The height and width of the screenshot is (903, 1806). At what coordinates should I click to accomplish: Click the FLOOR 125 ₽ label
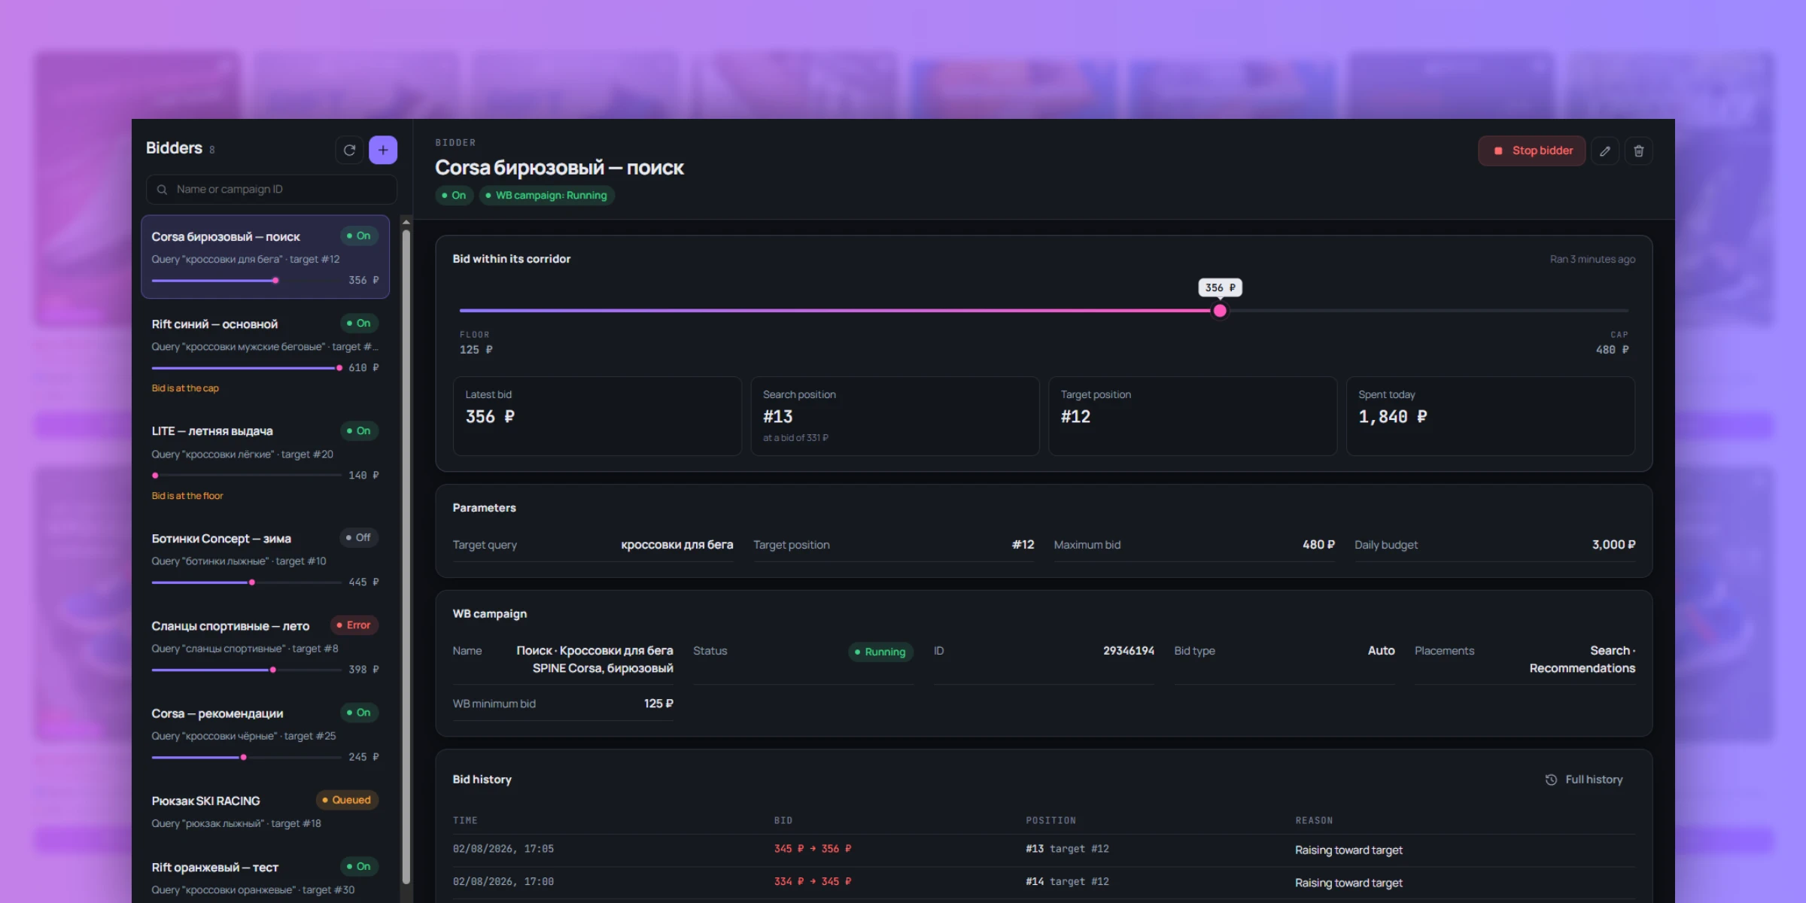pyautogui.click(x=476, y=342)
